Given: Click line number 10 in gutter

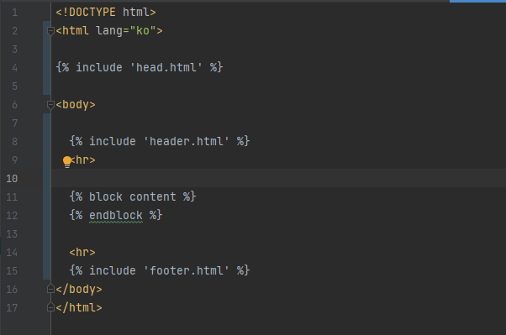Looking at the screenshot, I should [12, 179].
